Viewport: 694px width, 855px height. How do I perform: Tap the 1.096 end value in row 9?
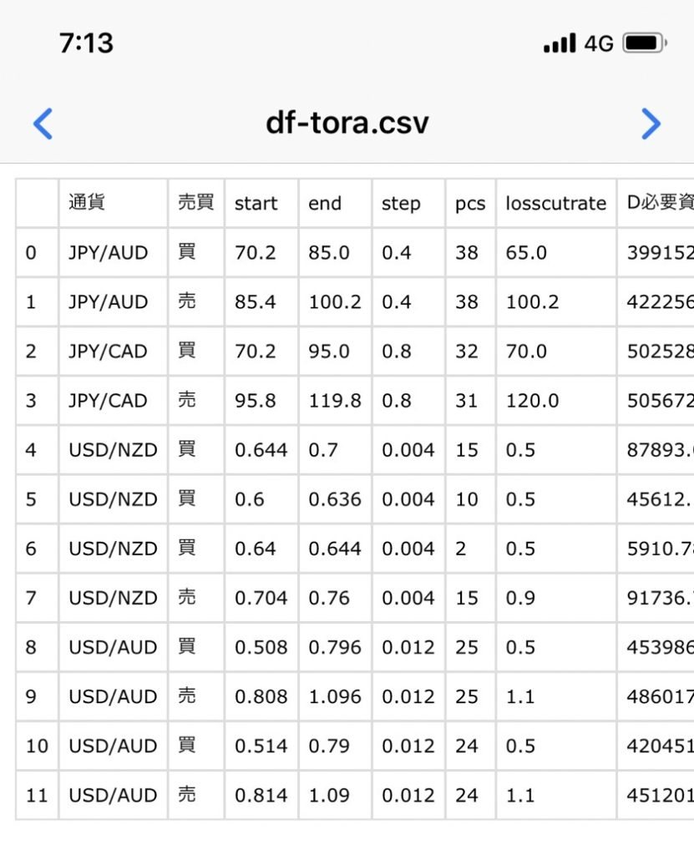pos(335,696)
